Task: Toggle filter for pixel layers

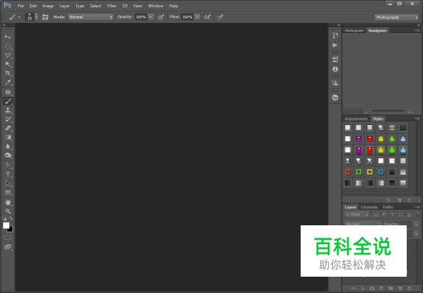Action: point(375,214)
